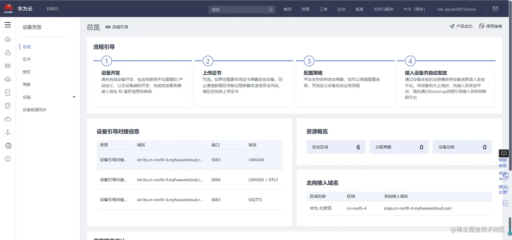
Task: Open the 建议反馈 feedback icon
Action: tap(504, 189)
